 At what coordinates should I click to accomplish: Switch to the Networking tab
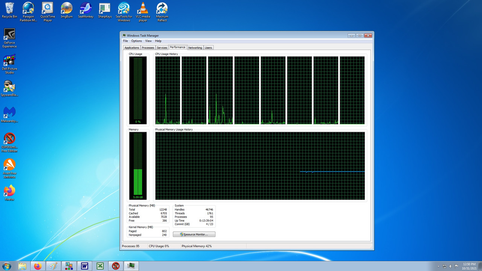(x=195, y=48)
